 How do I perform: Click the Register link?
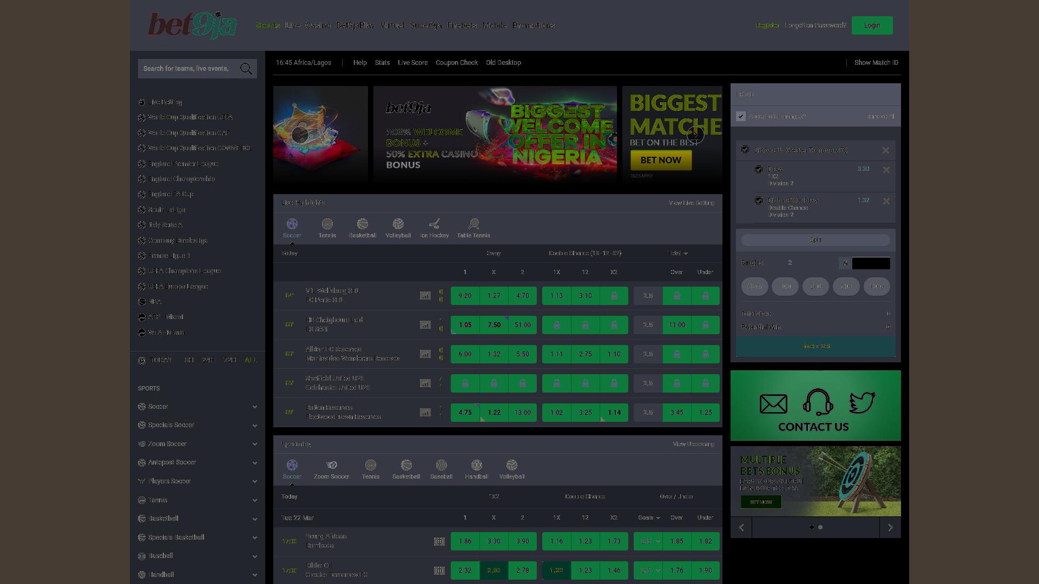pyautogui.click(x=767, y=25)
